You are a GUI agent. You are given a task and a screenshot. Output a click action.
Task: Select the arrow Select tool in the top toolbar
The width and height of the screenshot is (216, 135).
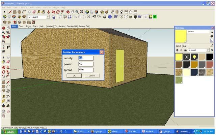tap(4, 12)
